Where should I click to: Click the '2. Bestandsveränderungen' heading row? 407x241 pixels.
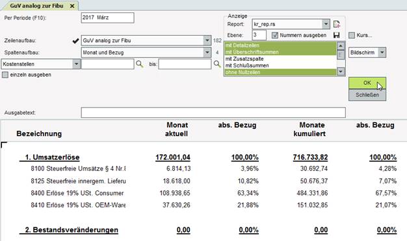(x=69, y=230)
